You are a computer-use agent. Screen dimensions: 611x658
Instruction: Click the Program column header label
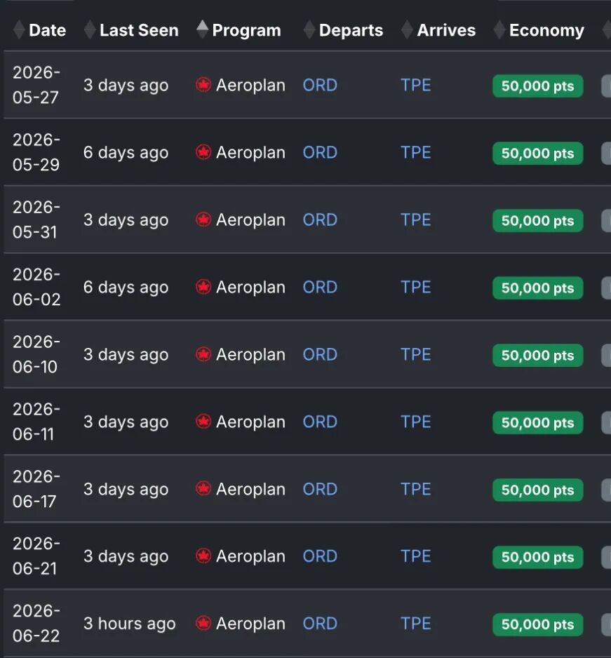pyautogui.click(x=246, y=30)
